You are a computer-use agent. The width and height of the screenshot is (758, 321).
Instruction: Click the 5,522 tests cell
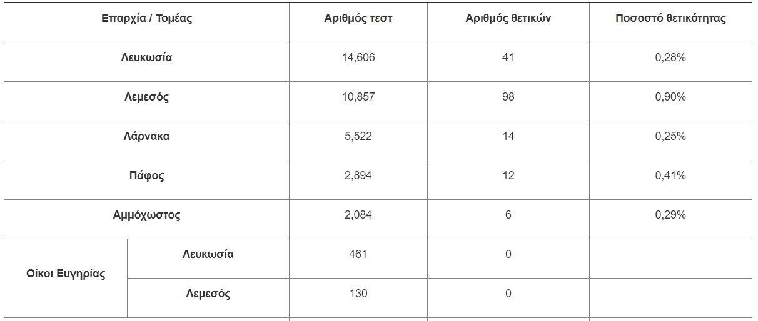click(358, 137)
